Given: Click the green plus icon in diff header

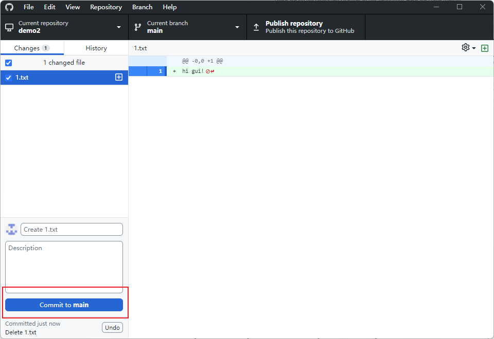Looking at the screenshot, I should (x=484, y=48).
